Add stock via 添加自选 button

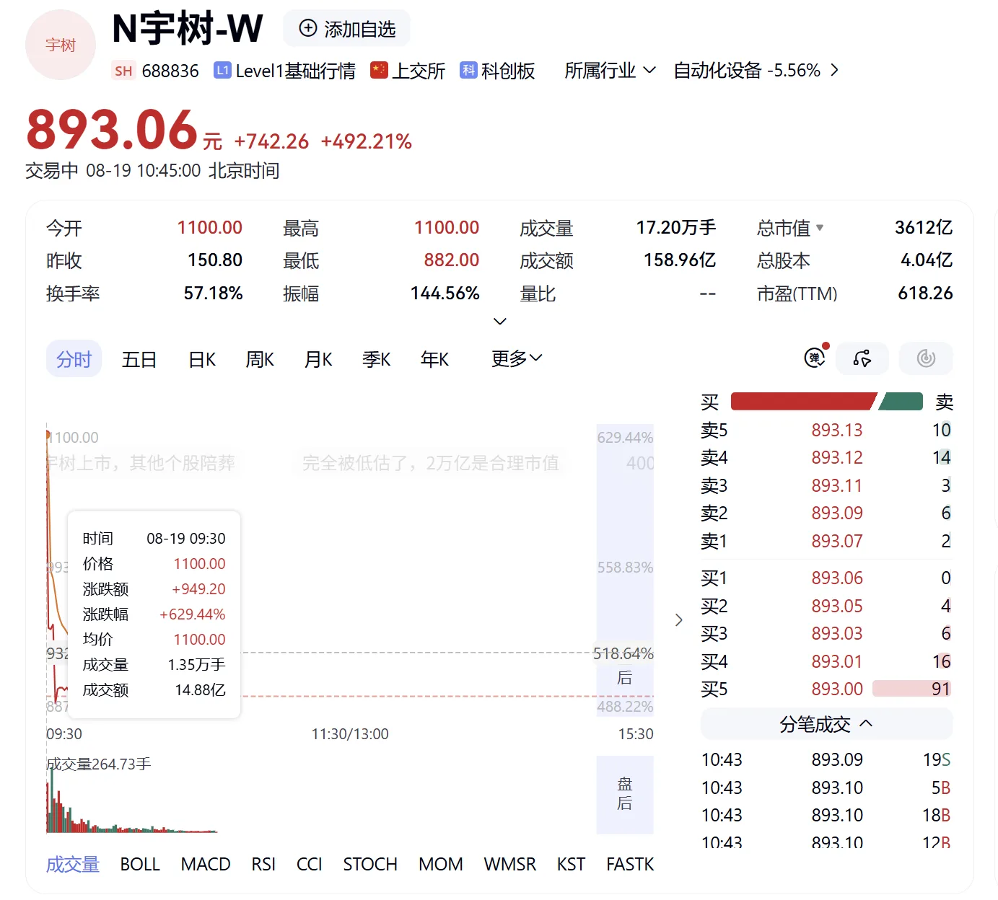(346, 28)
